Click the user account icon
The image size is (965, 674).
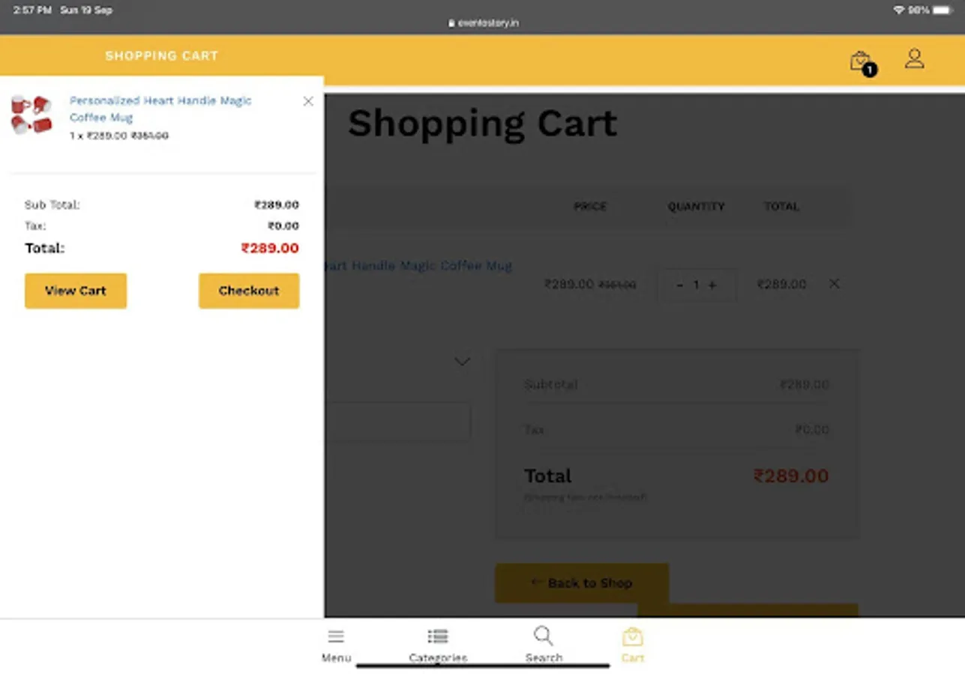pos(914,58)
